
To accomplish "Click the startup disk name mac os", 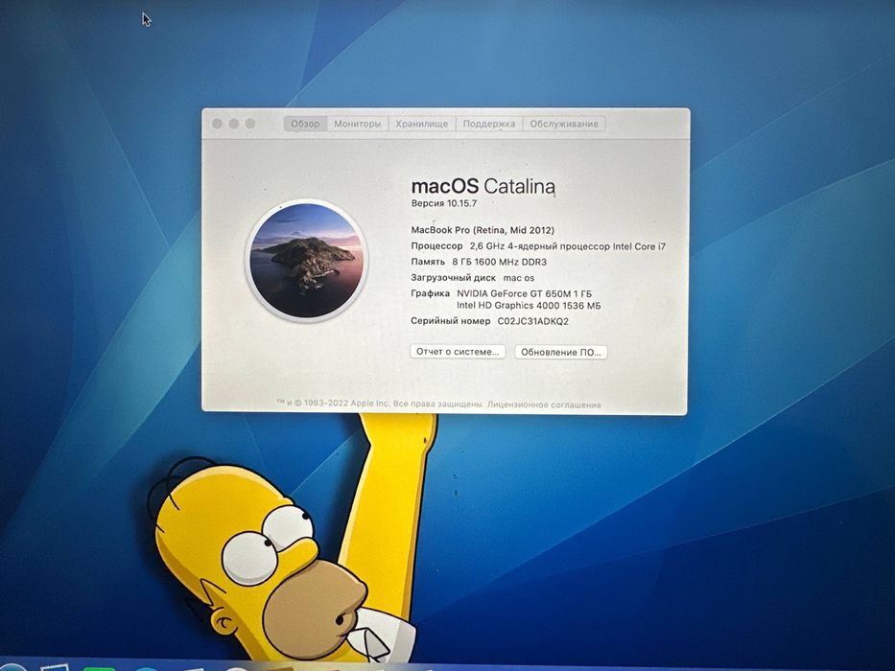I will coord(518,278).
